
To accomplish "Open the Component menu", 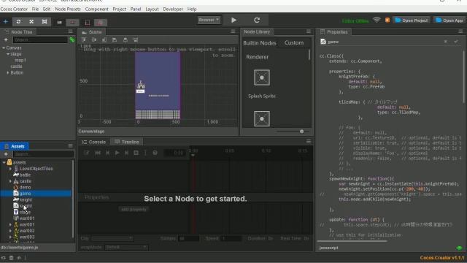I will click(97, 9).
